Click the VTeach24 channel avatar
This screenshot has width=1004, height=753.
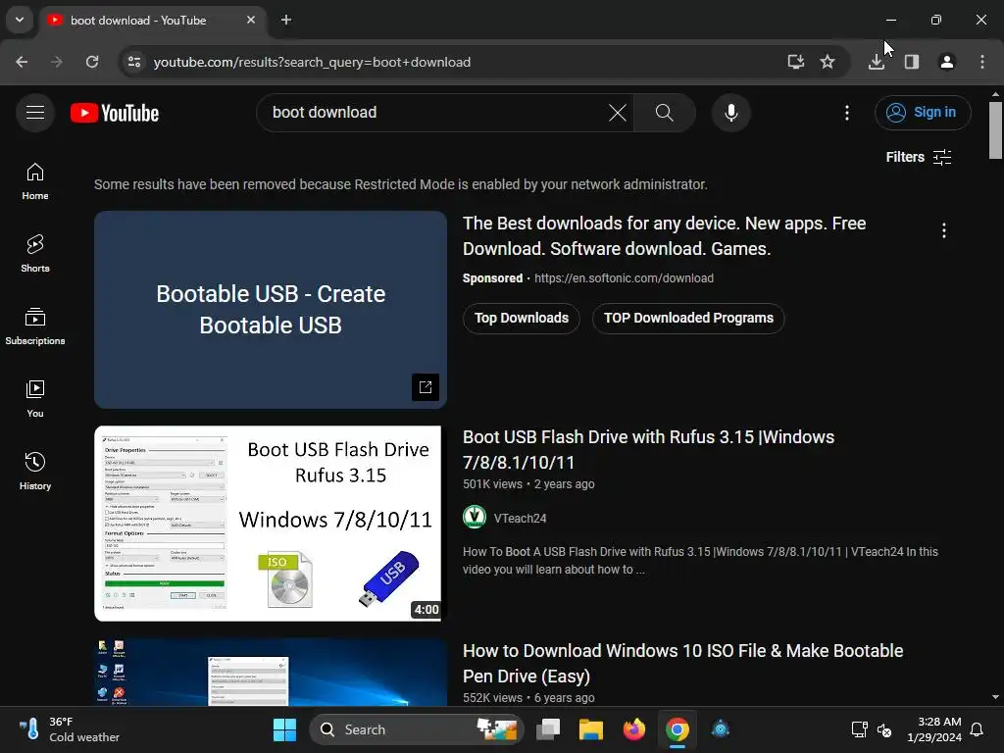click(x=475, y=517)
